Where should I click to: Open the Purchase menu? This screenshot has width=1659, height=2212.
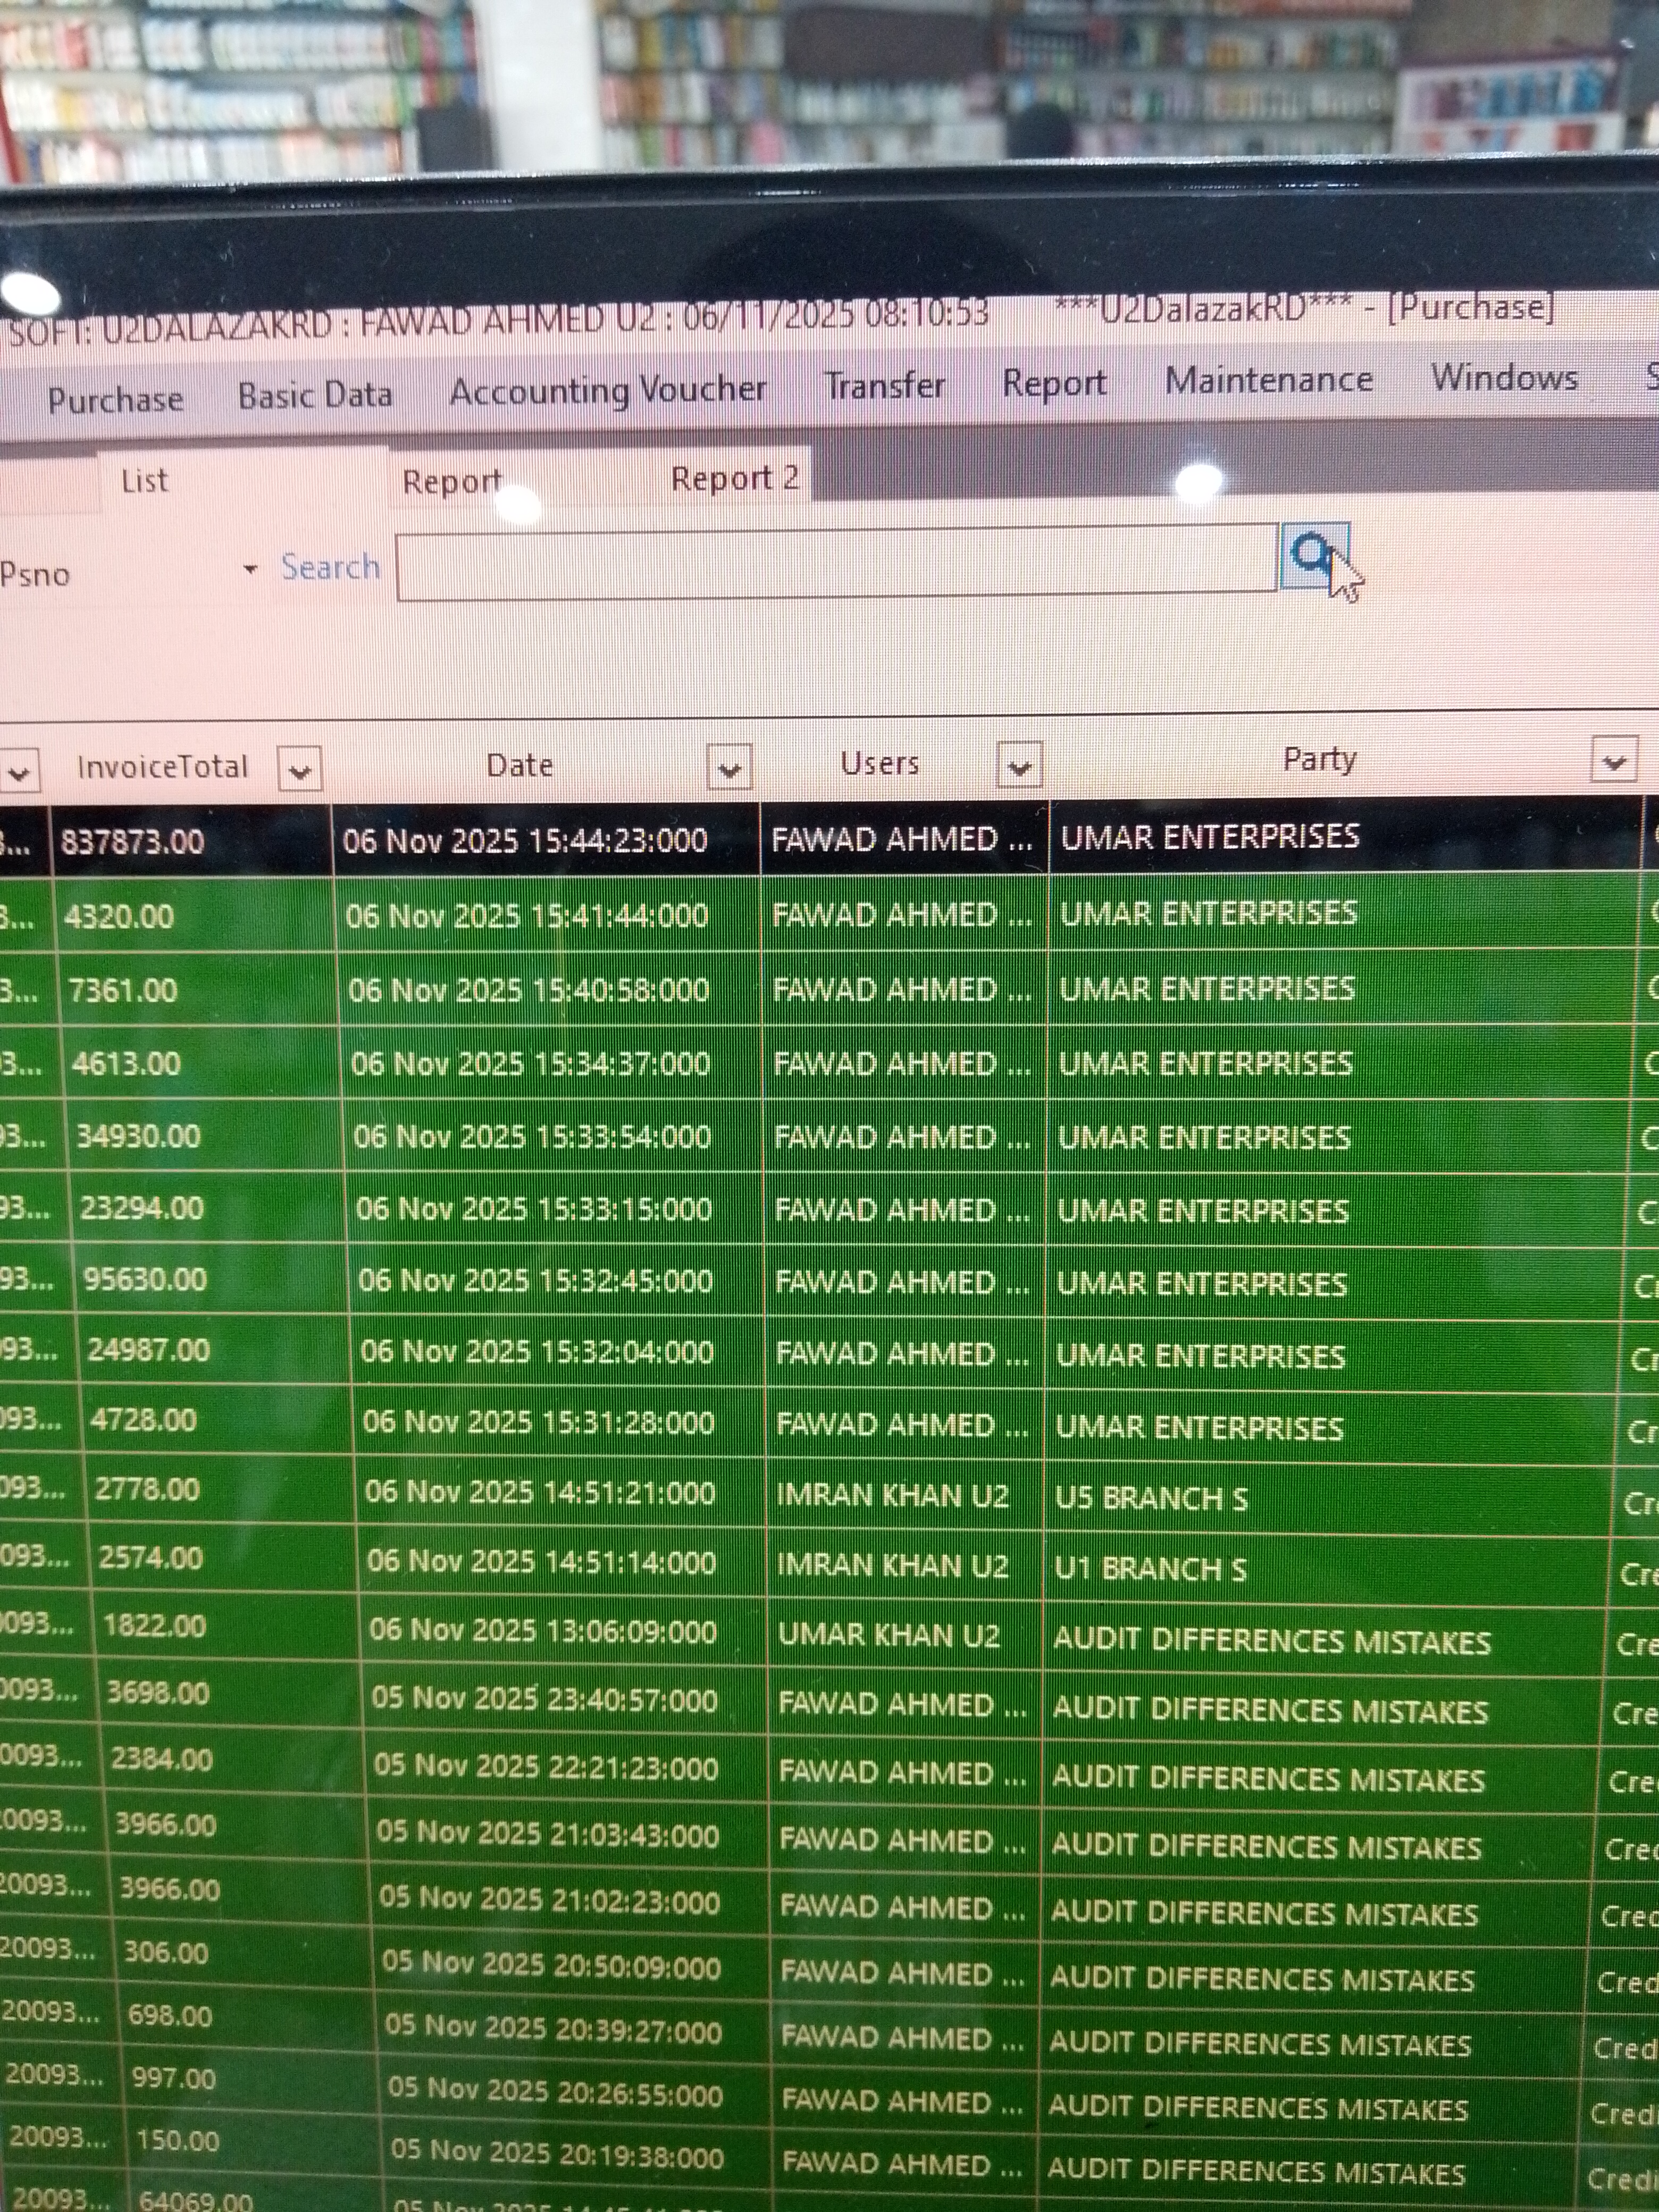click(x=115, y=400)
